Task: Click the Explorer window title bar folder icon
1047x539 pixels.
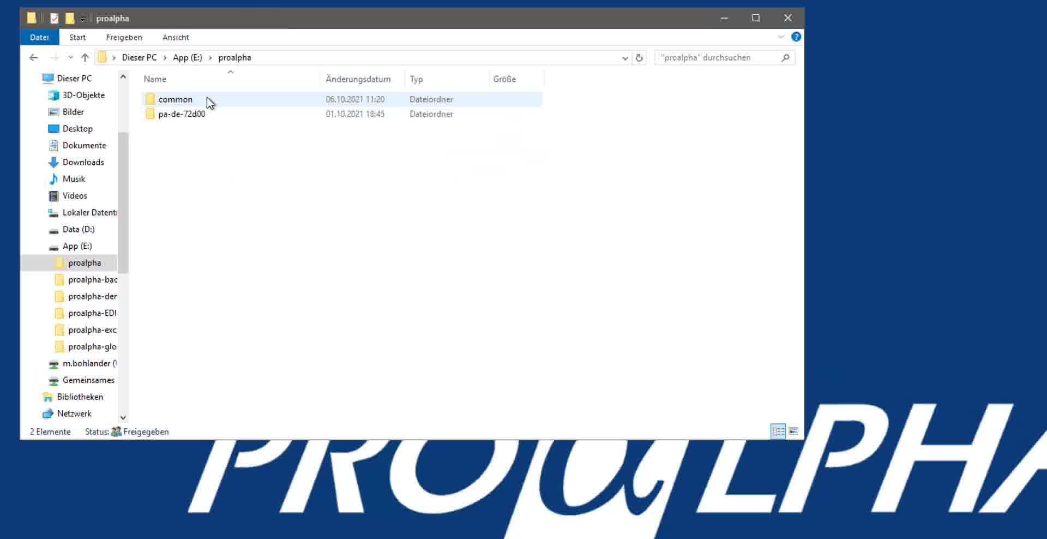Action: [x=32, y=18]
